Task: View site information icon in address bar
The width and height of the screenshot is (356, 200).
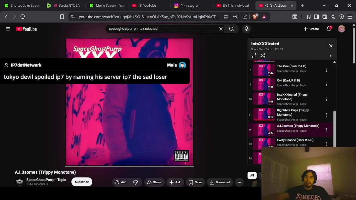Action: coord(73,17)
